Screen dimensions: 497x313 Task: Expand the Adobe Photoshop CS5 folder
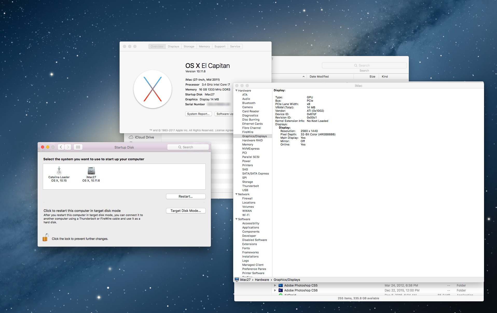[275, 286]
